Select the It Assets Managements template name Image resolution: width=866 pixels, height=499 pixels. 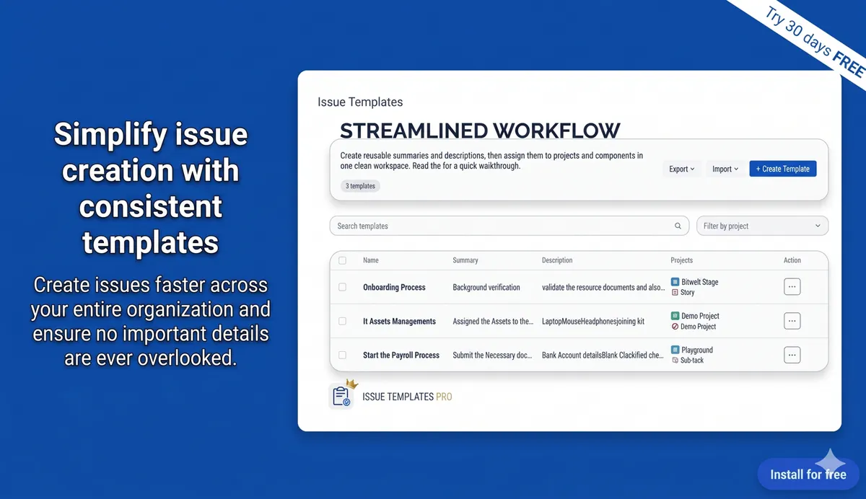click(x=399, y=321)
